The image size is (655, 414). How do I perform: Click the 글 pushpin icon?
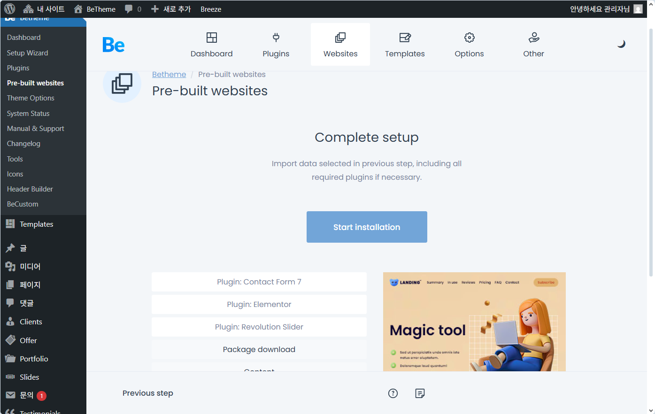(x=10, y=248)
